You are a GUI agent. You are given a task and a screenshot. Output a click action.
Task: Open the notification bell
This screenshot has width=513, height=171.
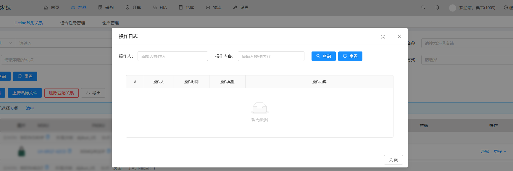click(x=437, y=7)
